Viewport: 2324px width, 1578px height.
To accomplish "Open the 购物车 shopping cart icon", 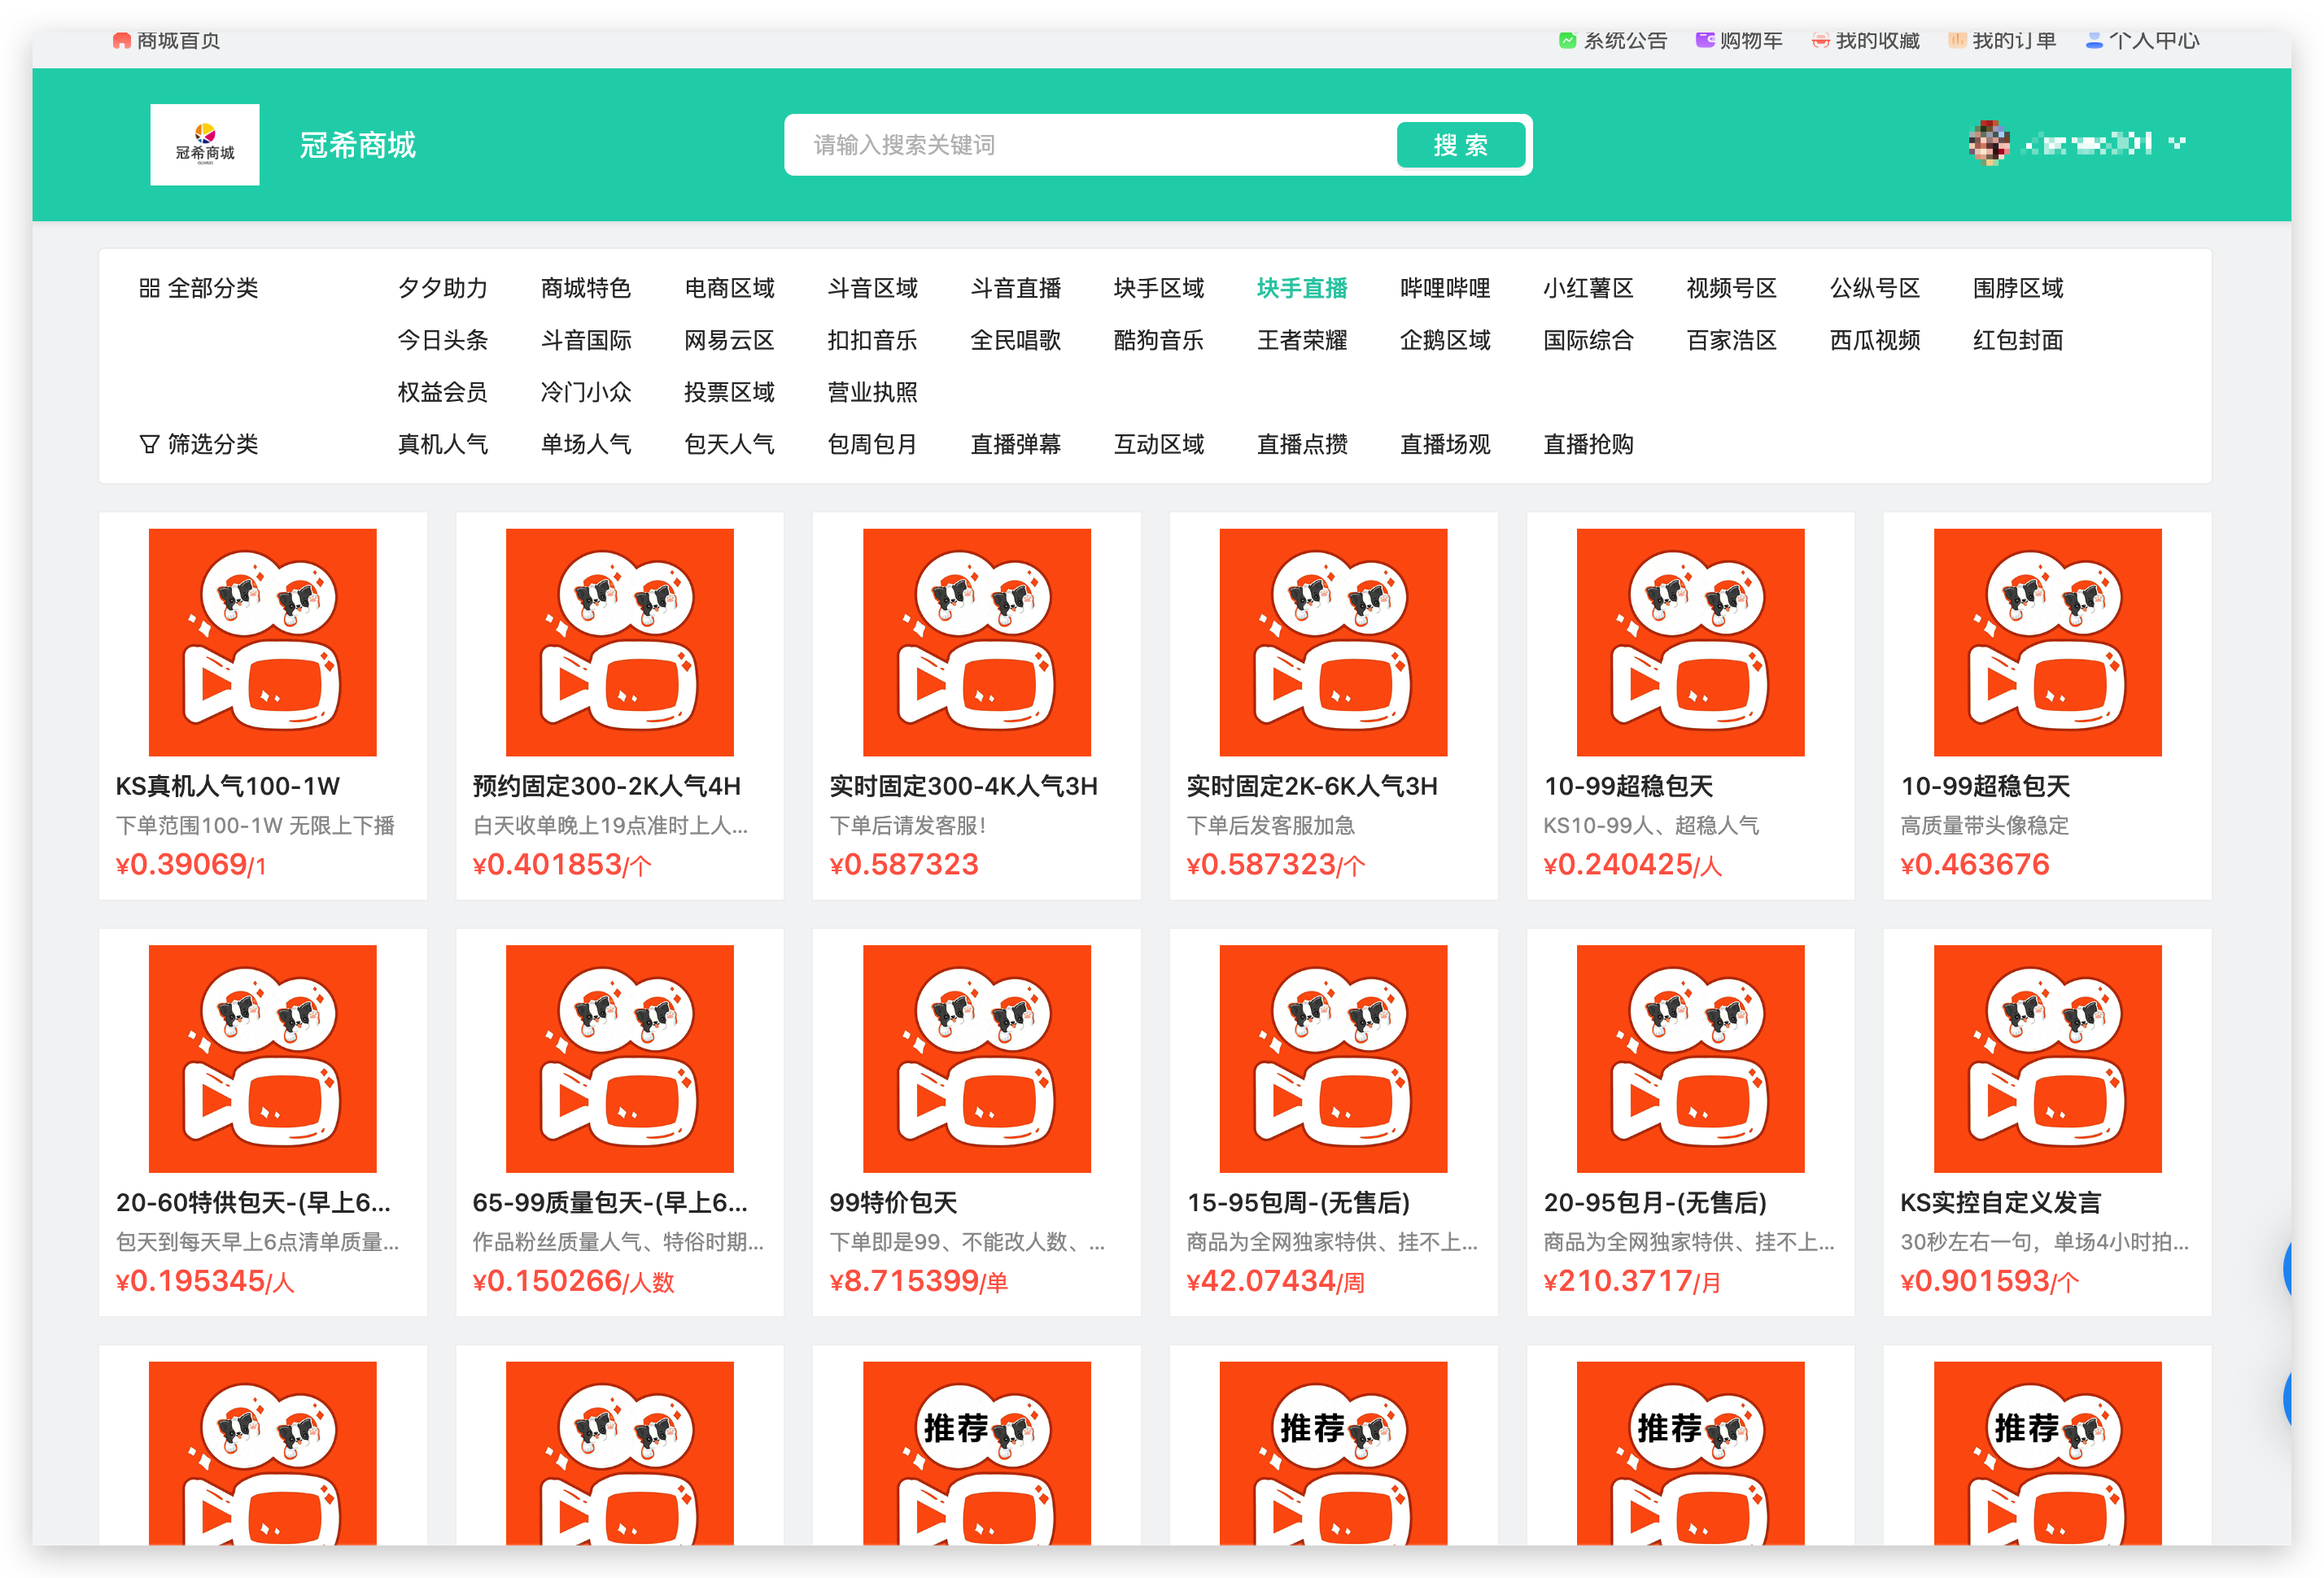I will (x=1704, y=41).
